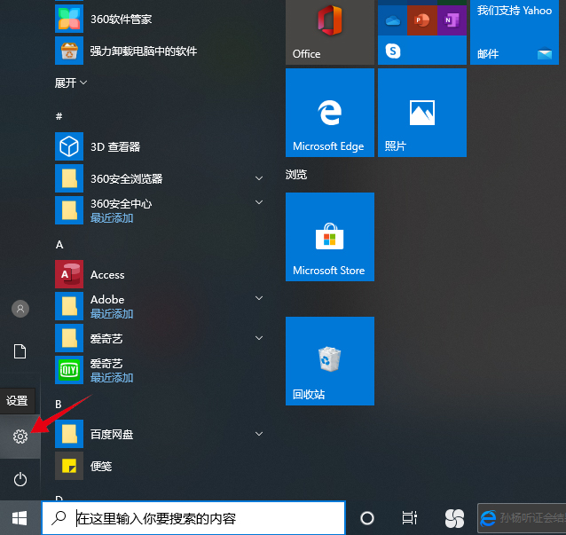This screenshot has width=566, height=535.
Task: Open the 便笺 sticky notes app
Action: tap(159, 466)
